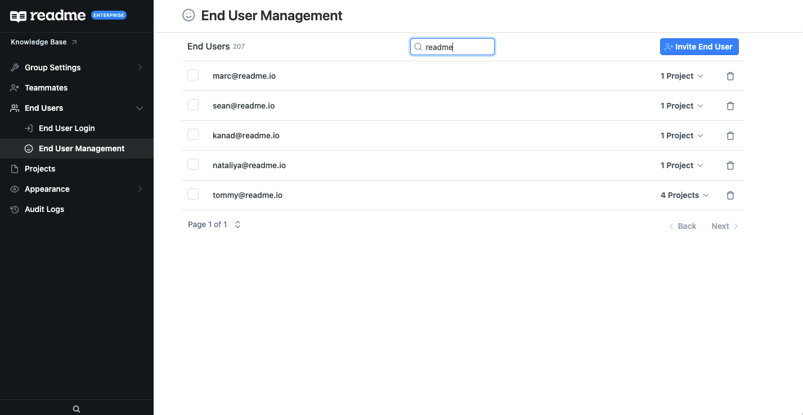Screen dimensions: 803x415
Task: Expand the 1 Project dropdown for nataliya@readme.io
Action: [682, 165]
